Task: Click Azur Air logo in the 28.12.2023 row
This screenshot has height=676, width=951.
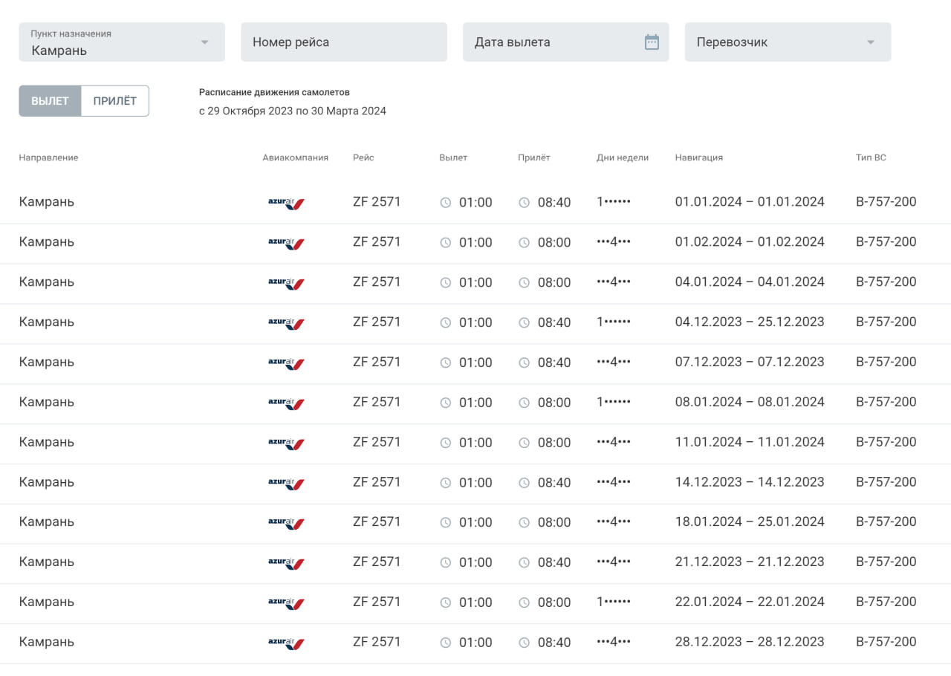Action: 286,643
